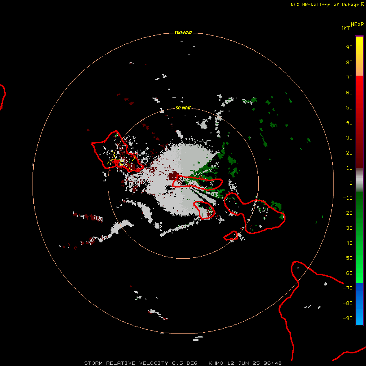Screen dimensions: 366x366
Task: Click the -70 knot scale value
Action: click(348, 288)
